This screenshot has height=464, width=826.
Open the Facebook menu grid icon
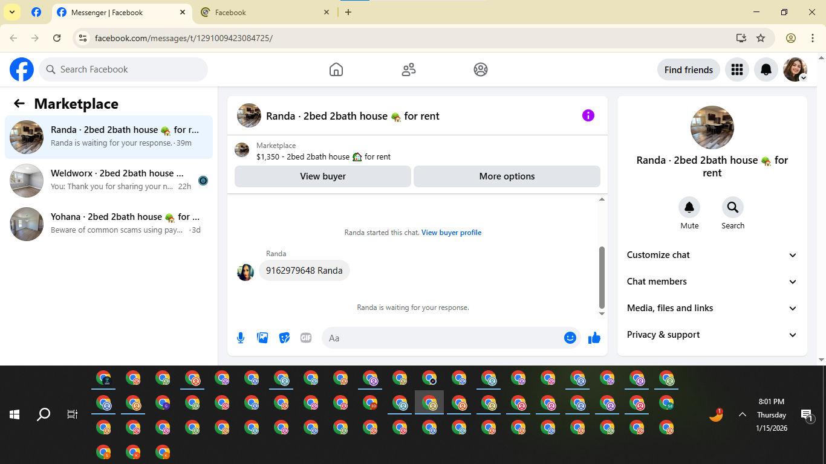737,69
